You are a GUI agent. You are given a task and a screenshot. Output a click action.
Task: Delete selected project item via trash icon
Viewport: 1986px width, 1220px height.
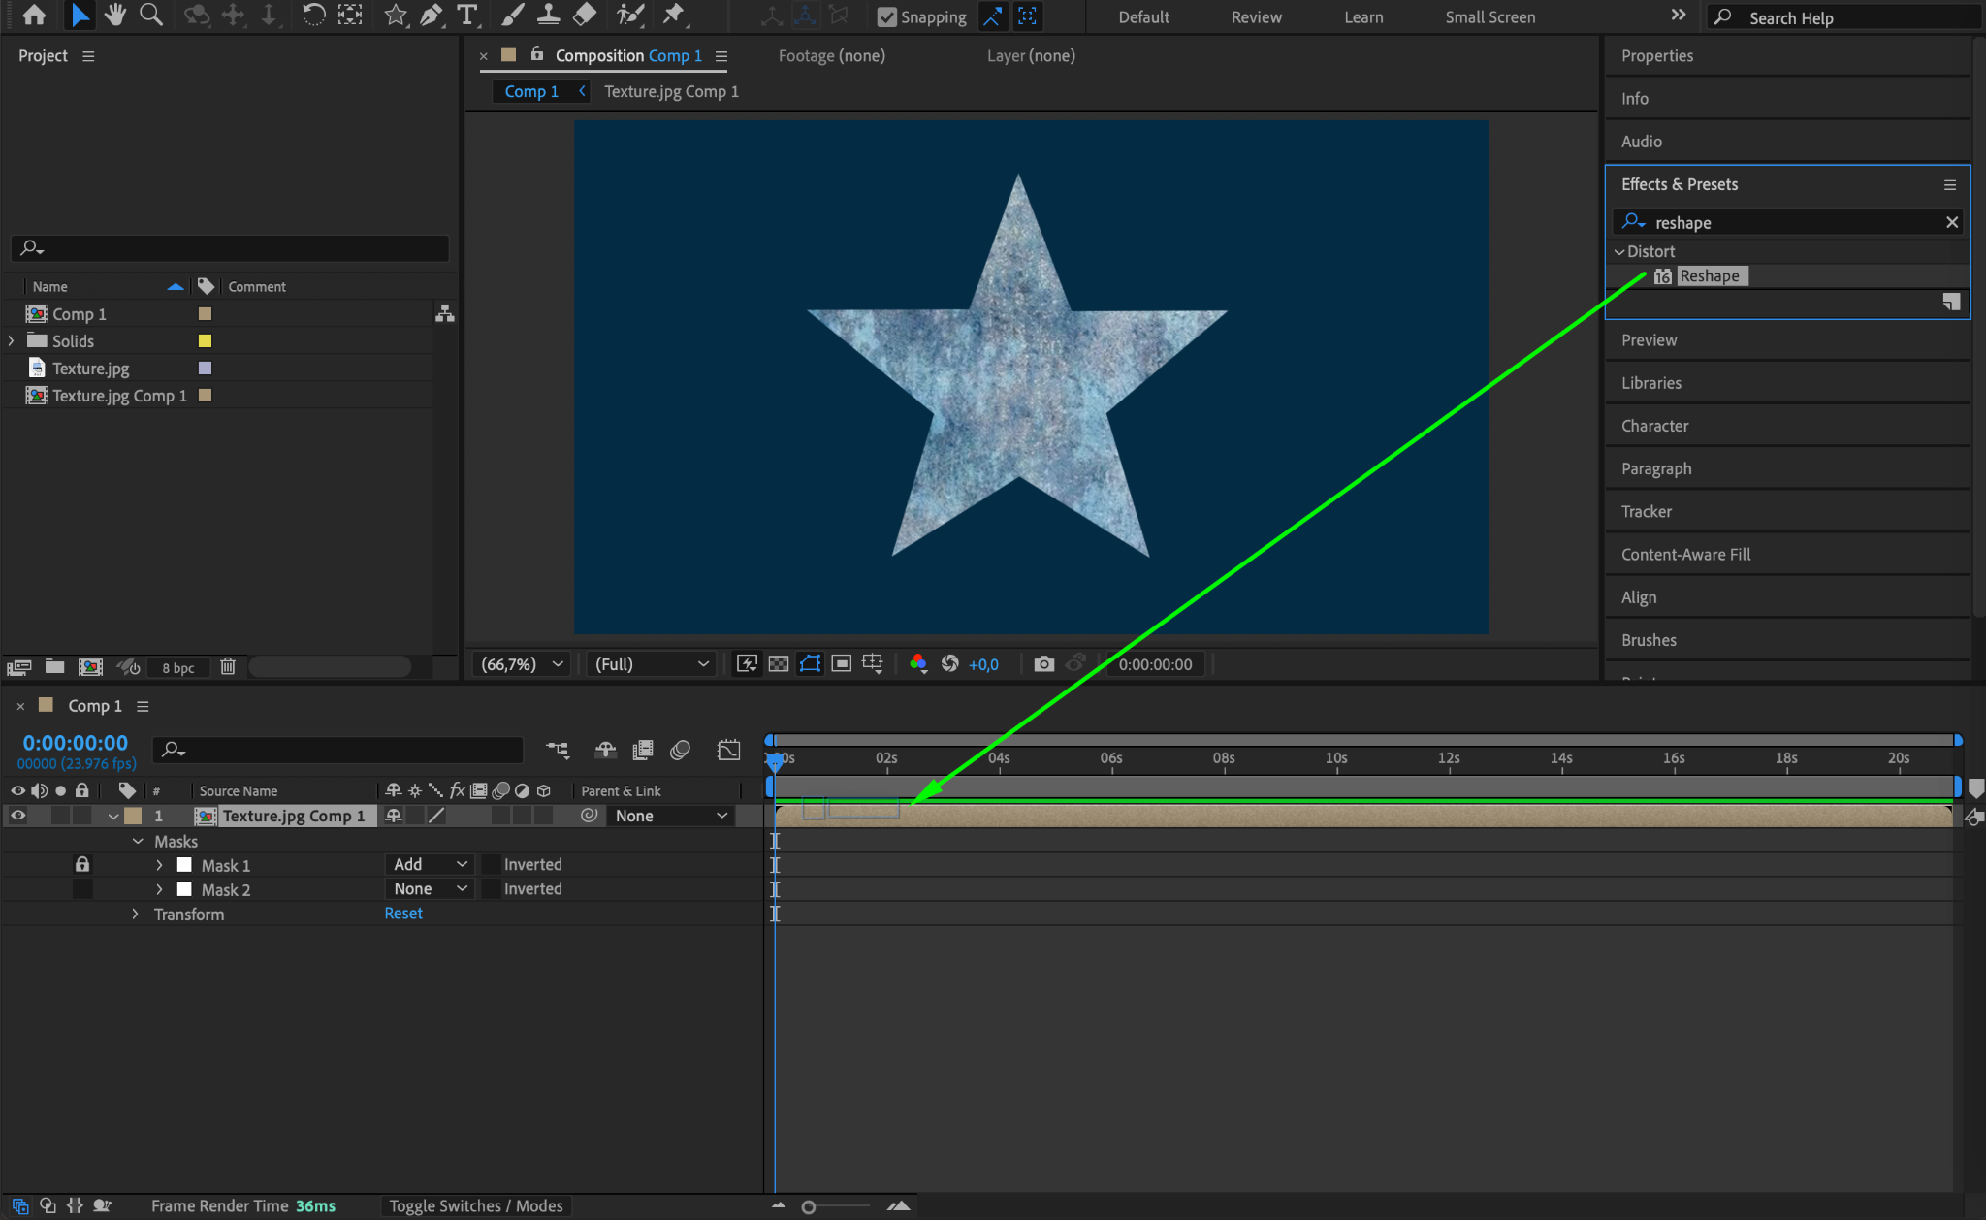[228, 667]
